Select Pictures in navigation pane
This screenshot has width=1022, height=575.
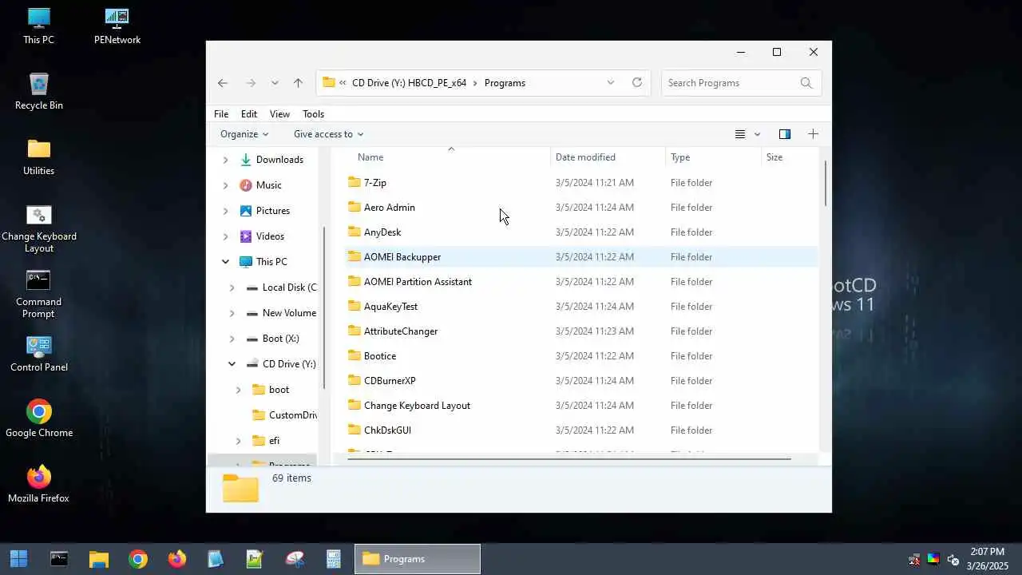click(x=272, y=211)
